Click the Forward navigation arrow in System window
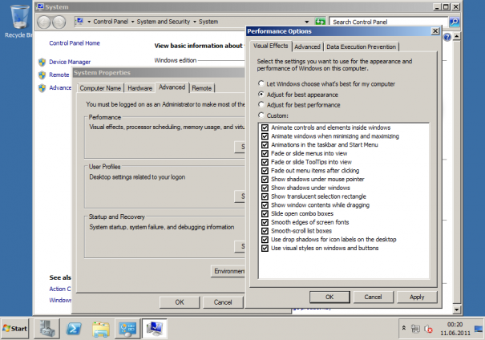This screenshot has width=485, height=340. click(x=59, y=22)
